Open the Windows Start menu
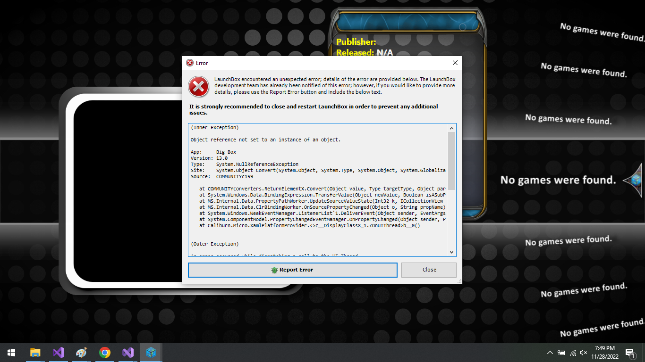This screenshot has height=362, width=645. point(11,353)
